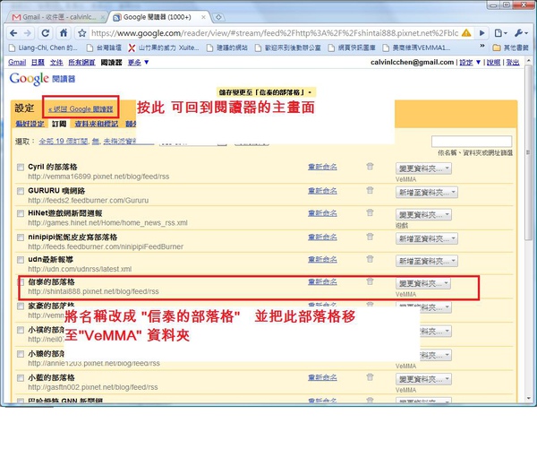Click the trash icon for GURURU 噴網路
Image resolution: width=537 pixels, height=449 pixels.
pos(370,190)
